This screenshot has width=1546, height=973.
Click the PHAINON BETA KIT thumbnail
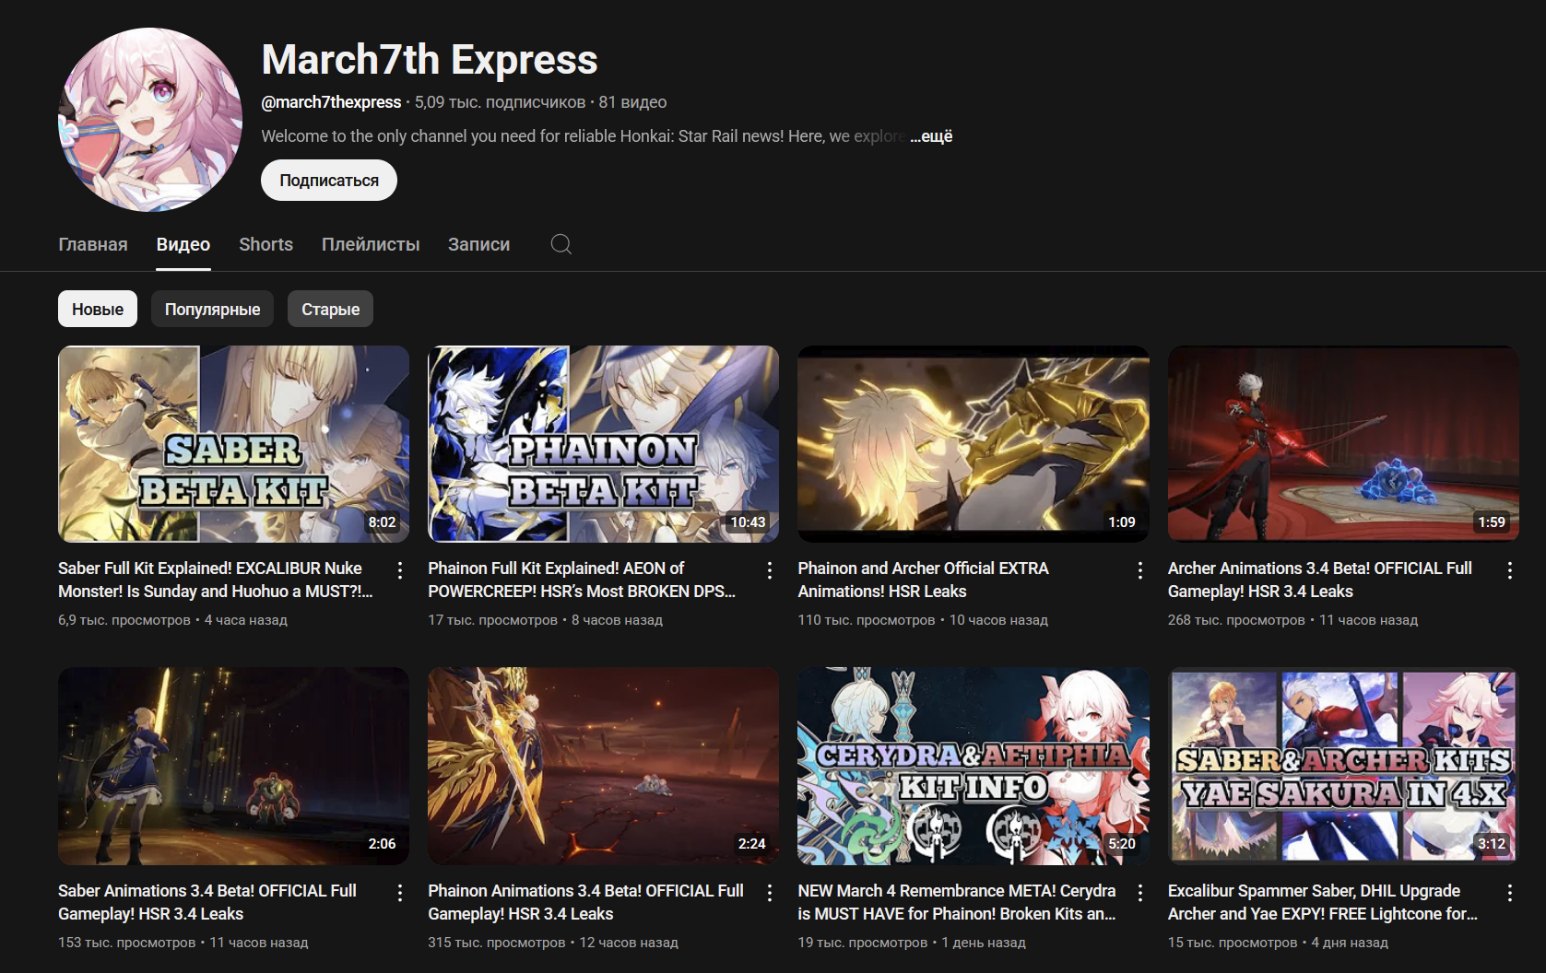coord(603,444)
